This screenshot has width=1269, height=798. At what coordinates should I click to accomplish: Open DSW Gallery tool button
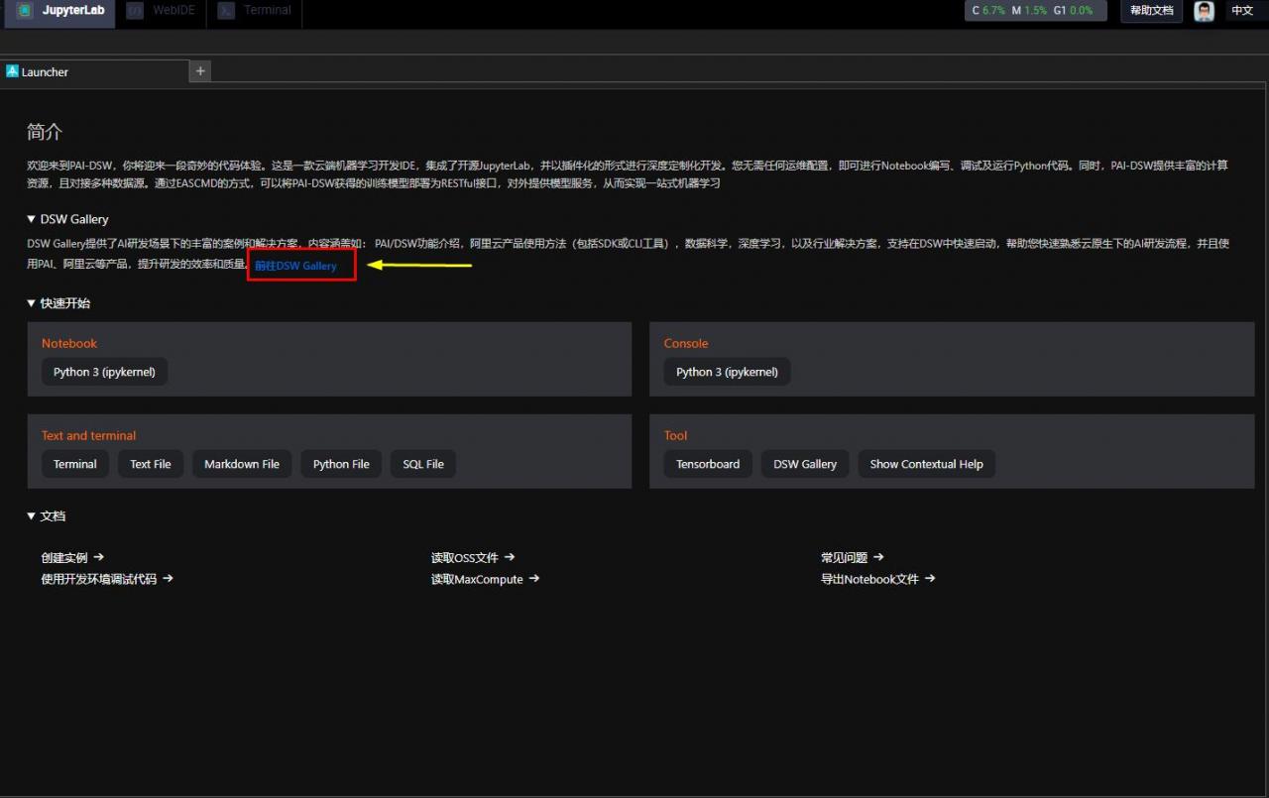point(805,464)
